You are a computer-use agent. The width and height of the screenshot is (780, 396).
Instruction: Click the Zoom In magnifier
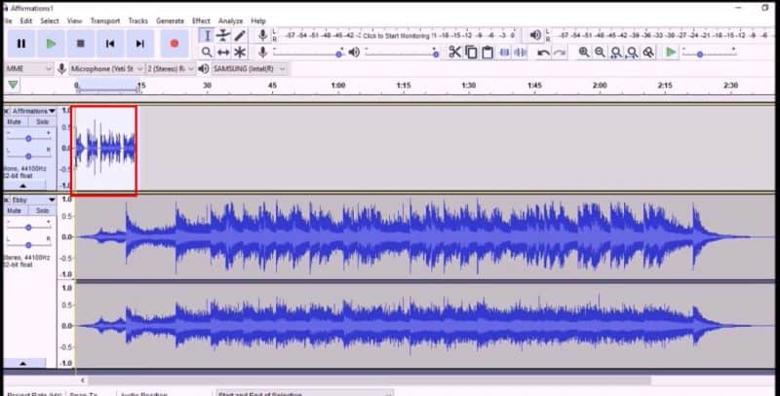[x=584, y=52]
